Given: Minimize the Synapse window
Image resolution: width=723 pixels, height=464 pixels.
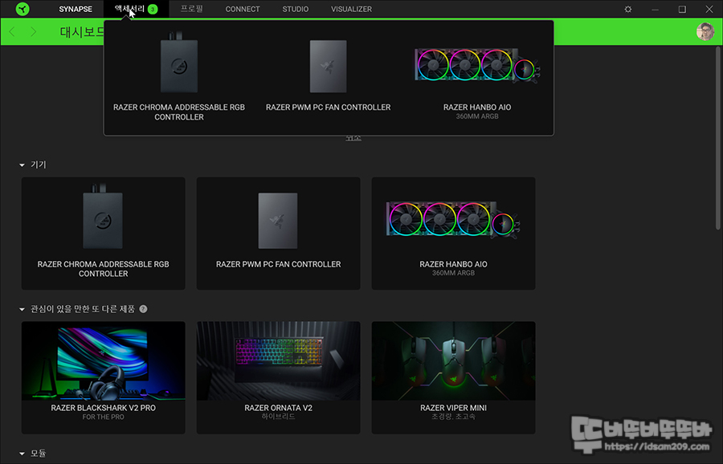Looking at the screenshot, I should click(656, 9).
